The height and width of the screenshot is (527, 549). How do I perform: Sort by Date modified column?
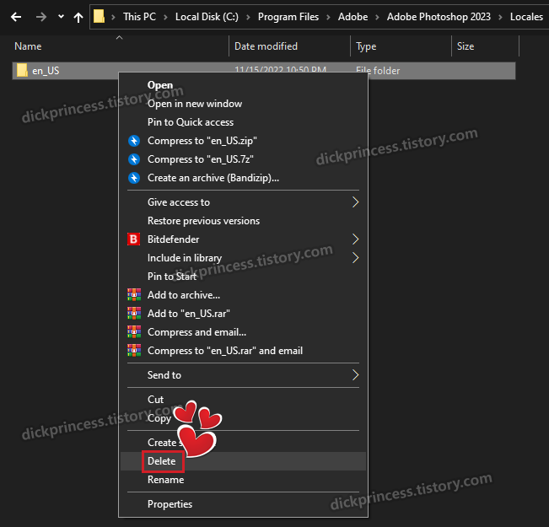tap(266, 46)
